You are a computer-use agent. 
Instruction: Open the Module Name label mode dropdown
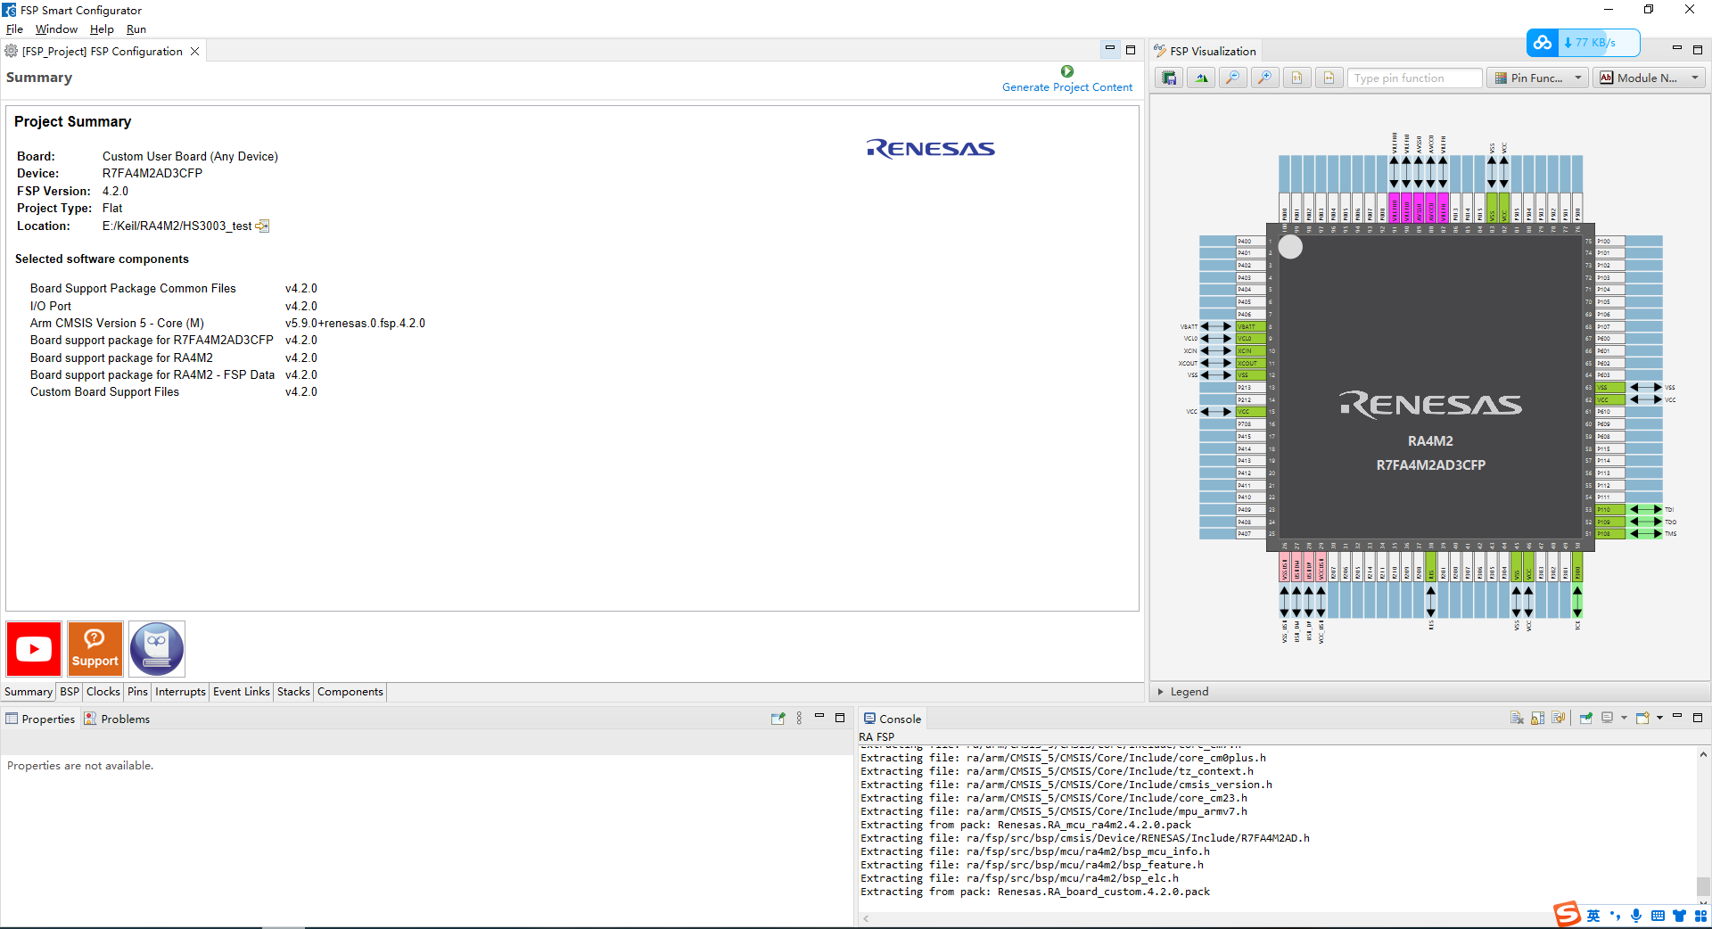click(x=1650, y=78)
